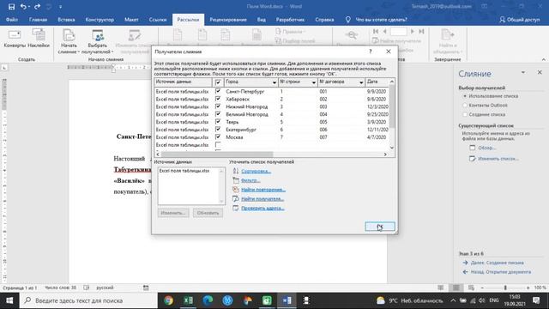The image size is (549, 309).
Task: Confirm the dialog with the OK button
Action: (380, 227)
